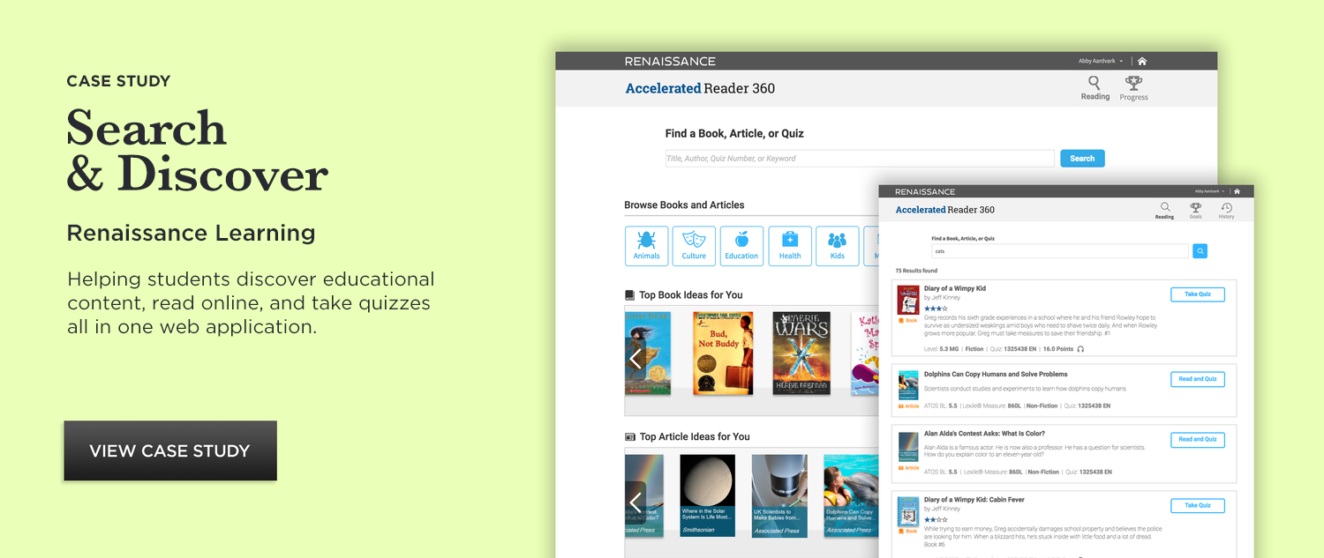Open the Where in the Solar System article
This screenshot has height=558, width=1324.
(708, 495)
